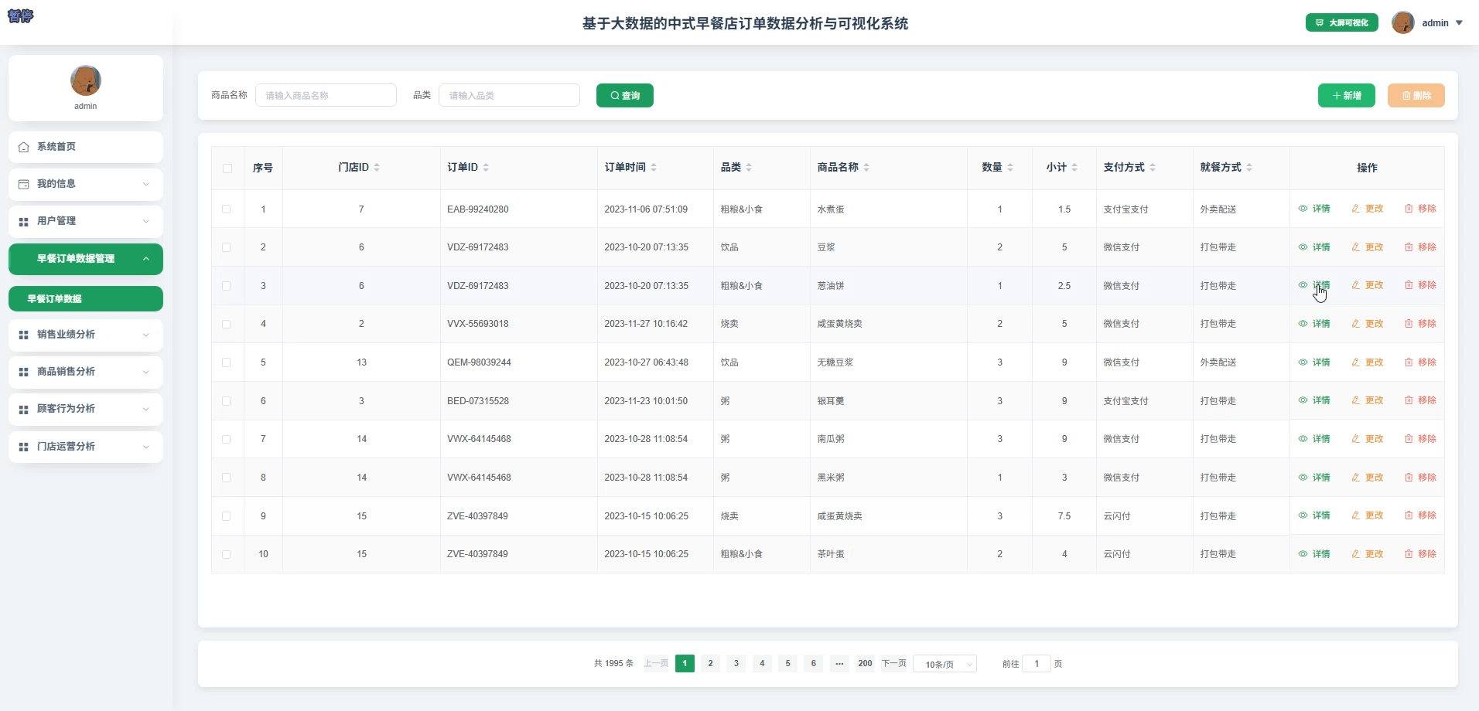Screen dimensions: 1479x711
Task: Click the 新增 add button
Action: pyautogui.click(x=1347, y=96)
